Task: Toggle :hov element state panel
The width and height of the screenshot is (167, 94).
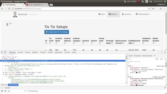Action: 157,59
